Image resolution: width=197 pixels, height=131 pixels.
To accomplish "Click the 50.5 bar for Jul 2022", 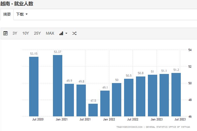I will (x=129, y=97).
